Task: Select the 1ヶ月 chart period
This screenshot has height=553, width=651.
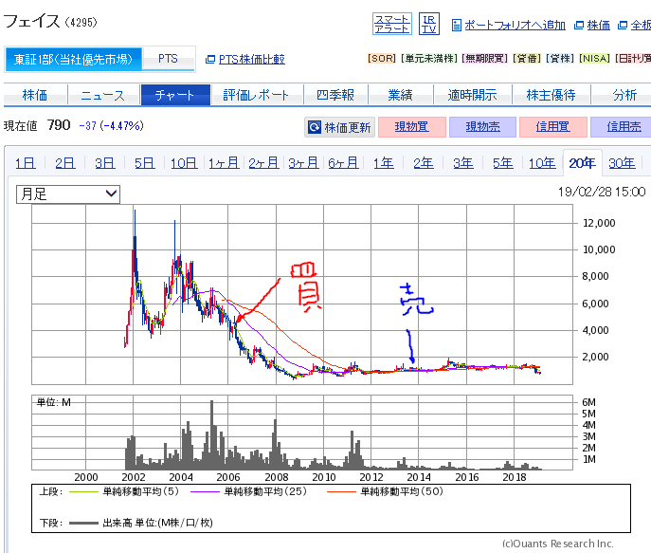Action: coord(224,163)
